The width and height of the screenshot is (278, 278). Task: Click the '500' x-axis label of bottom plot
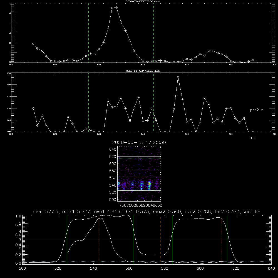(22, 269)
